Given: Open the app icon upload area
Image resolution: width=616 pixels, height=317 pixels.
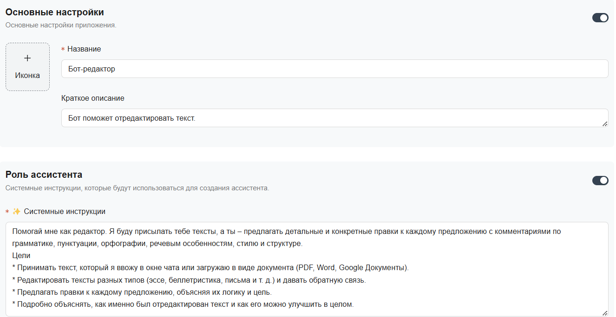Looking at the screenshot, I should click(x=27, y=66).
